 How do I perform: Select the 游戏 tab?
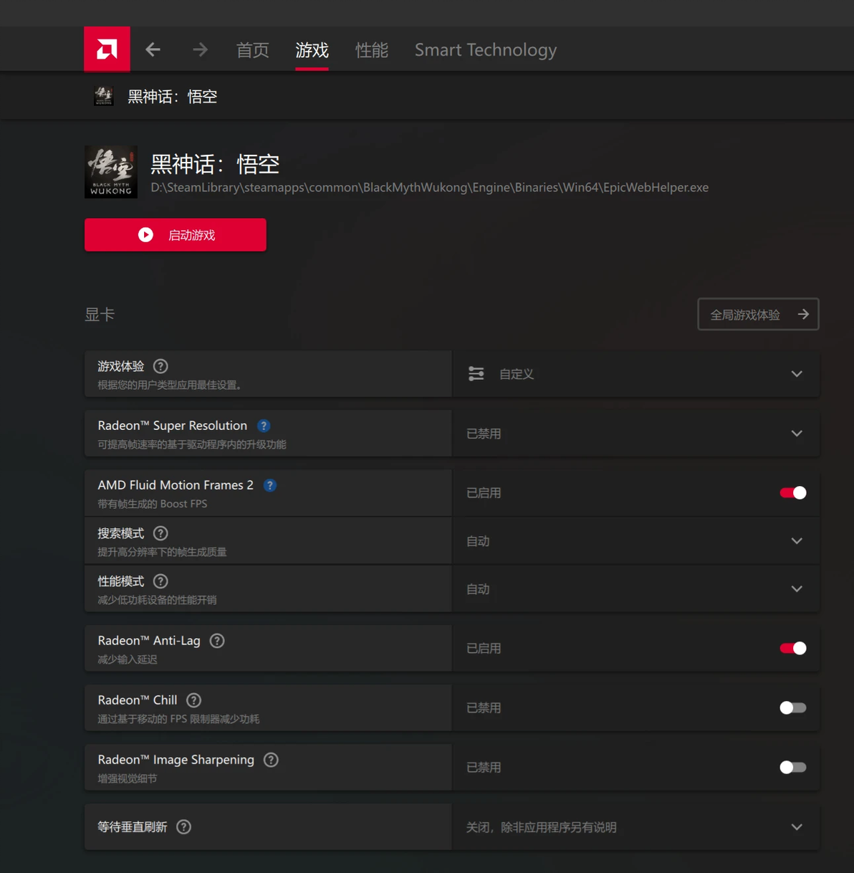click(312, 49)
